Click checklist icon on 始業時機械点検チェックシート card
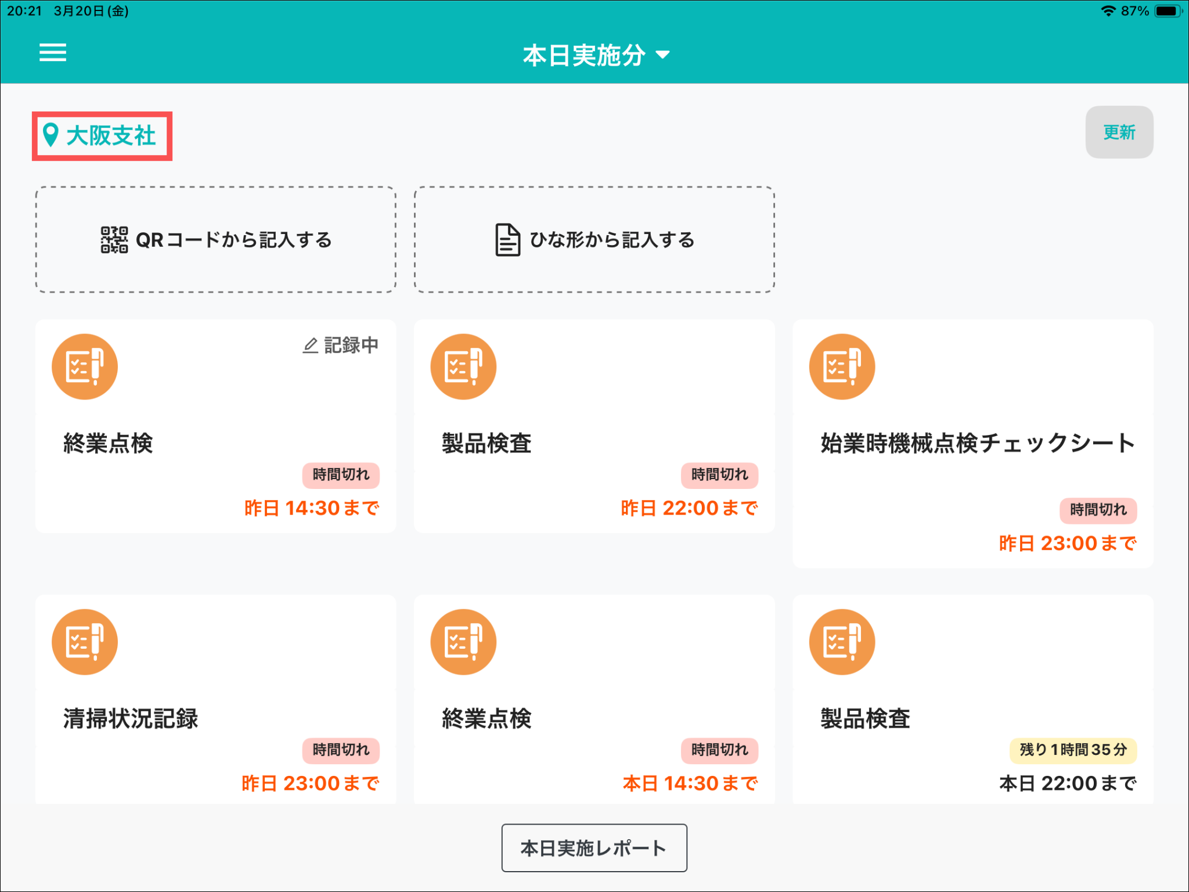 pos(842,366)
